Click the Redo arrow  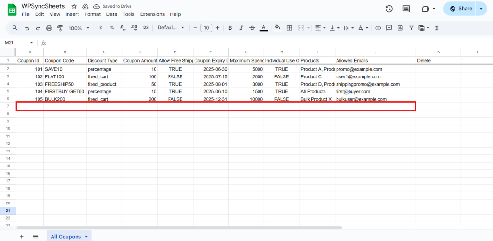[x=38, y=28]
